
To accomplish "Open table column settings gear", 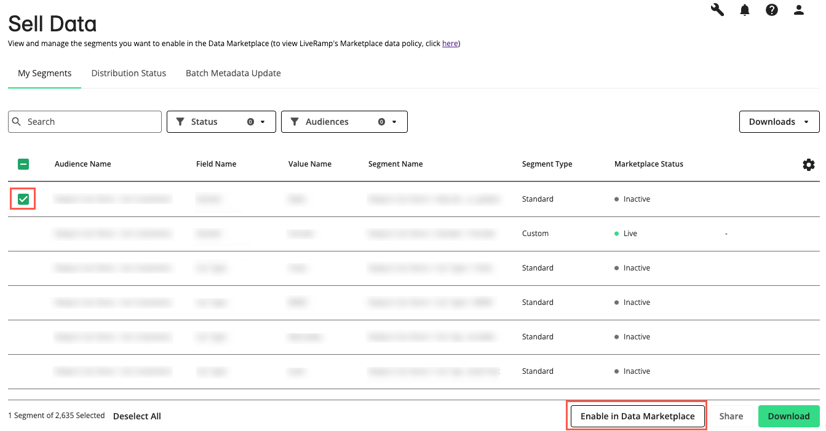I will pos(809,165).
